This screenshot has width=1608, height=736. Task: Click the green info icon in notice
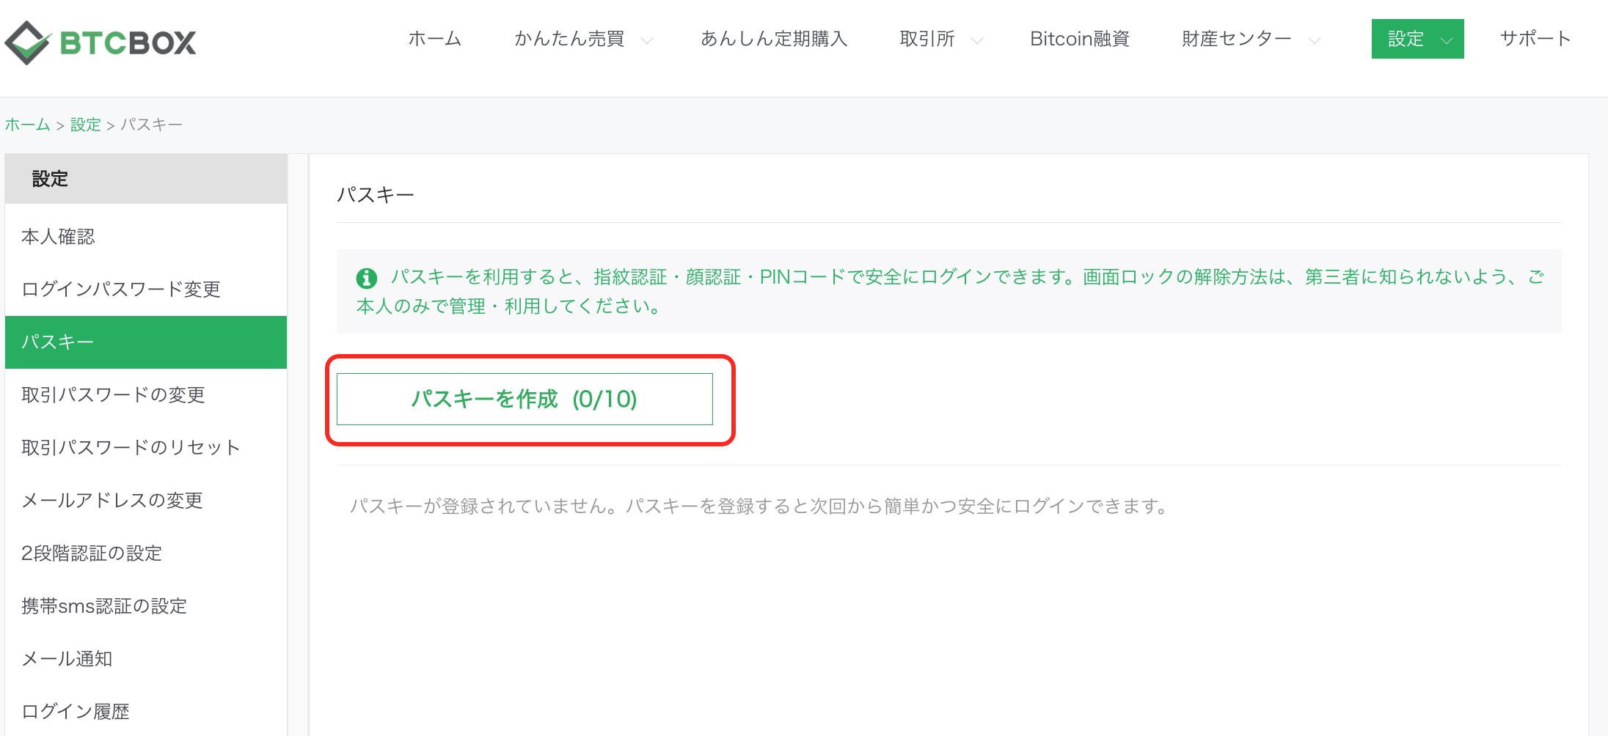(x=366, y=279)
